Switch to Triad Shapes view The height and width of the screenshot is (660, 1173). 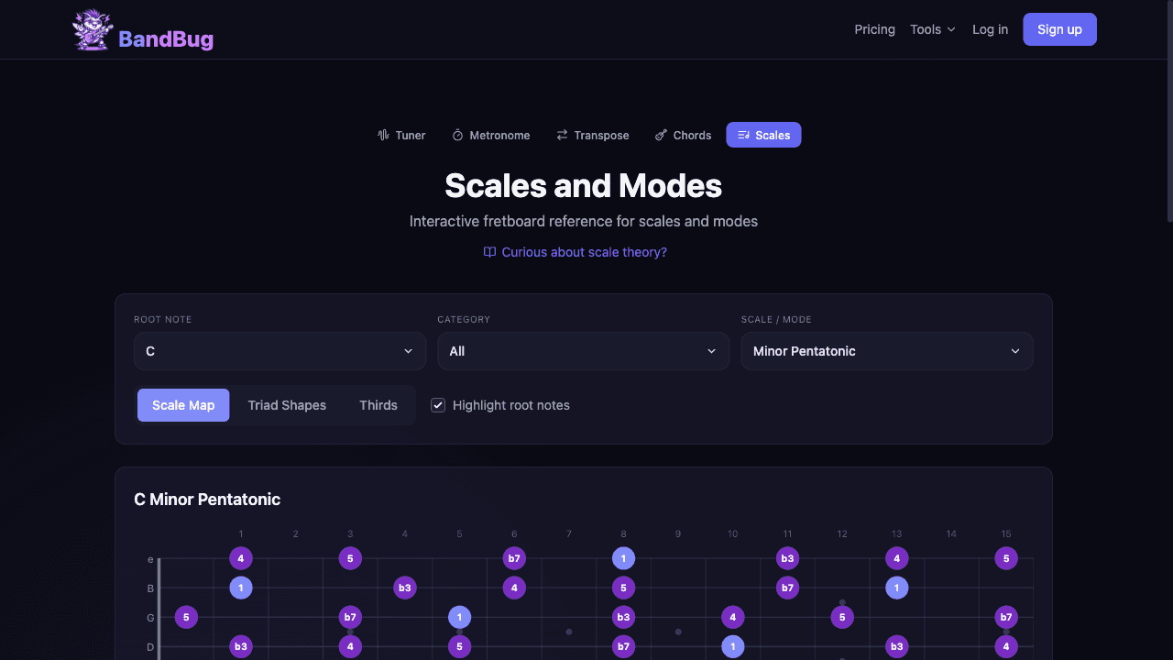click(x=287, y=404)
